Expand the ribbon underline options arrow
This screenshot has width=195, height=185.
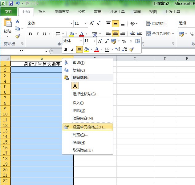[x=49, y=34]
